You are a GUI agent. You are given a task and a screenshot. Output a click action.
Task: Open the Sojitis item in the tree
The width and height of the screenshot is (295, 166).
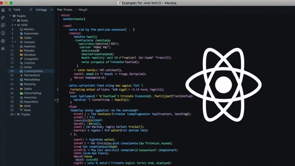pos(28,89)
